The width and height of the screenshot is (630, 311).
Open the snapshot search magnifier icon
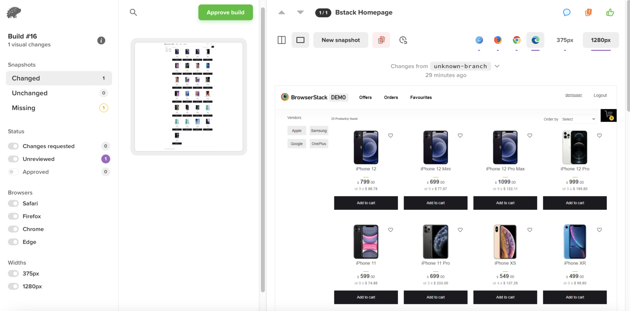coord(133,12)
